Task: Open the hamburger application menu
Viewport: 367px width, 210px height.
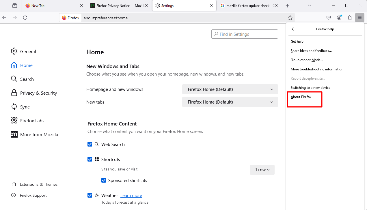Action: click(360, 18)
